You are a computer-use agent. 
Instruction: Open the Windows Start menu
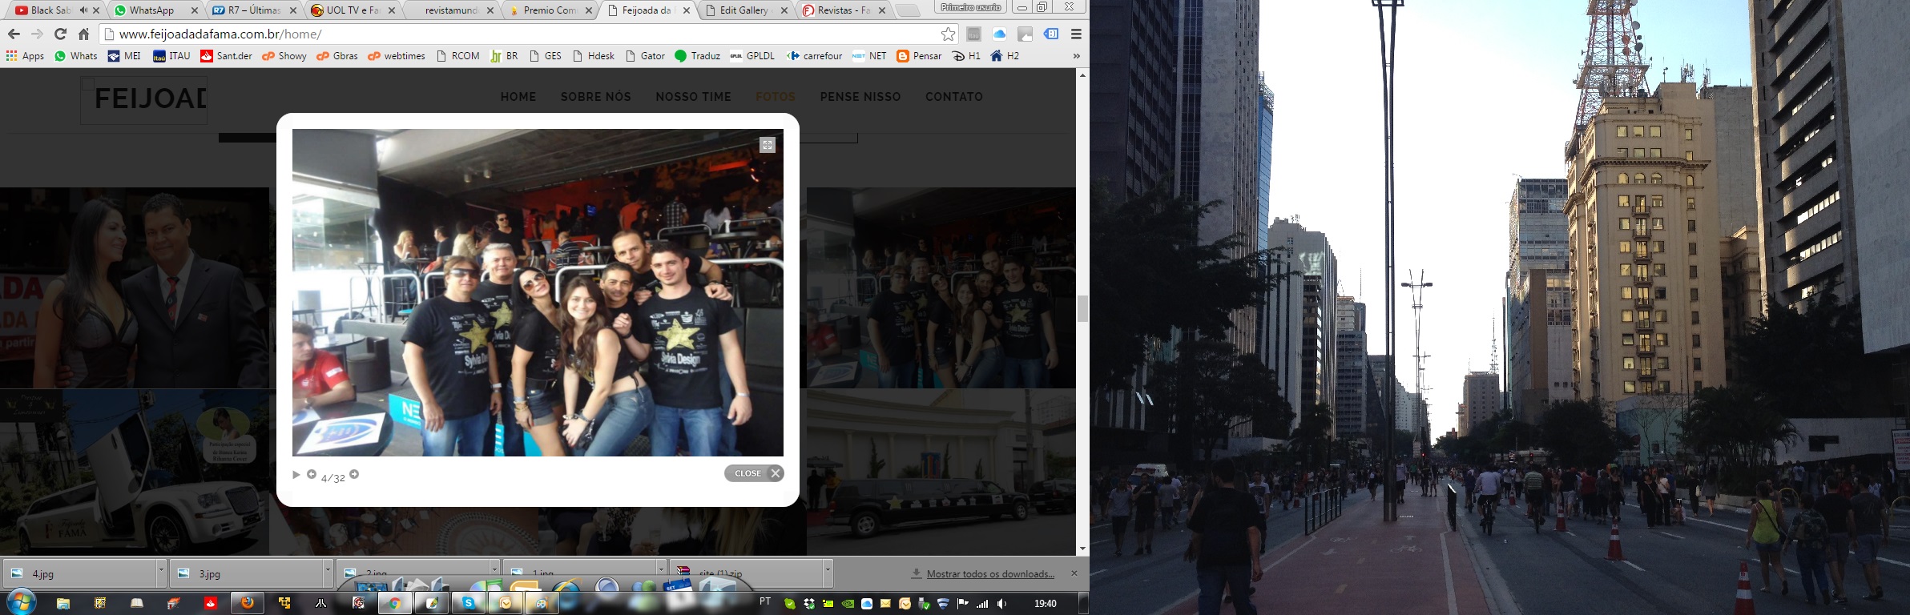coord(21,602)
